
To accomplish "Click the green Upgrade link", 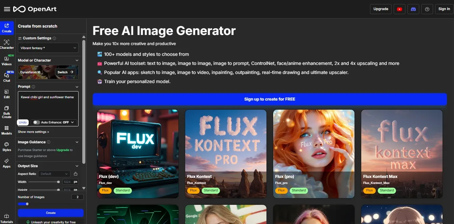I will click(63, 150).
